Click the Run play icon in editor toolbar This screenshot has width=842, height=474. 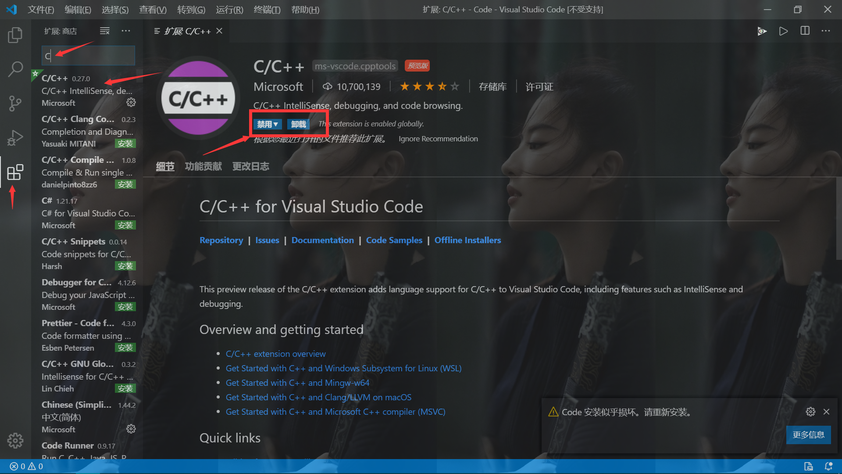tap(783, 31)
